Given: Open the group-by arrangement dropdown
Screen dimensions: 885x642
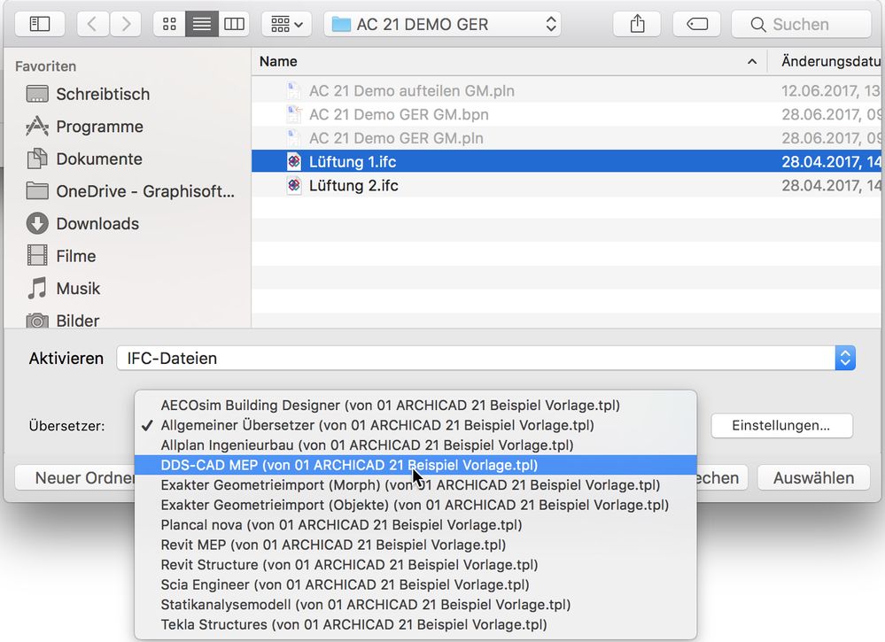Looking at the screenshot, I should [287, 24].
